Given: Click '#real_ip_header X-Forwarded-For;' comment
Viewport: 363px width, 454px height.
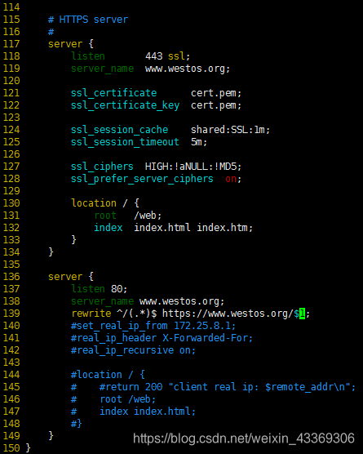Looking at the screenshot, I should click(x=162, y=338).
